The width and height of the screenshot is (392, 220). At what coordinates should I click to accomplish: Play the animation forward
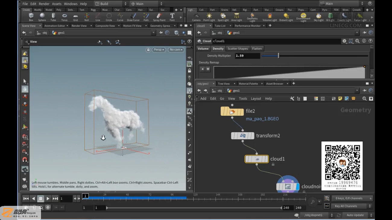click(48, 199)
